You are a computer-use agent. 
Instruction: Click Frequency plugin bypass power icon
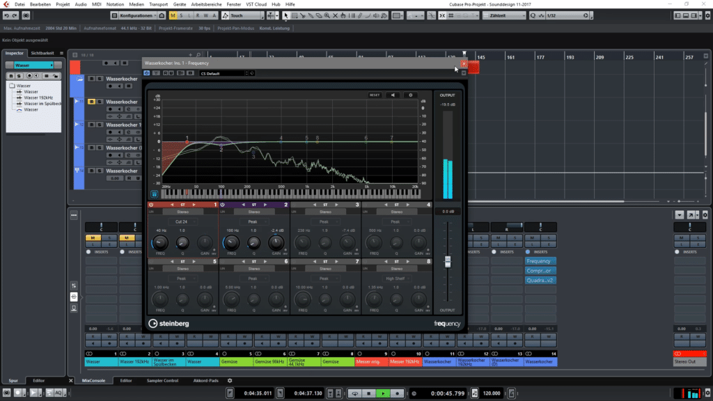pos(146,73)
